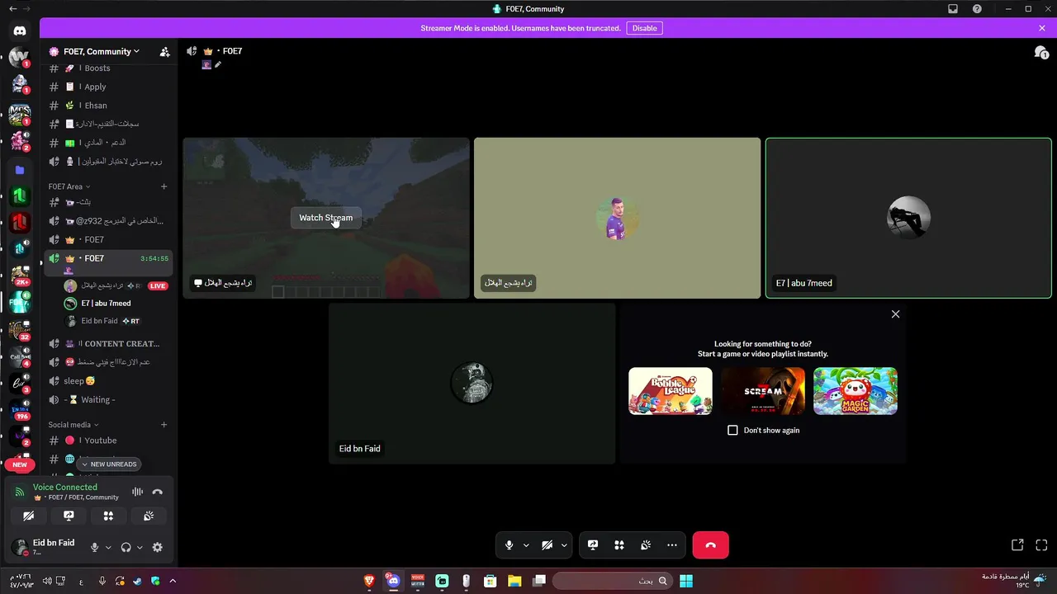Image resolution: width=1057 pixels, height=594 pixels.
Task: Open soundboard in the bottom call control bar
Action: [646, 545]
